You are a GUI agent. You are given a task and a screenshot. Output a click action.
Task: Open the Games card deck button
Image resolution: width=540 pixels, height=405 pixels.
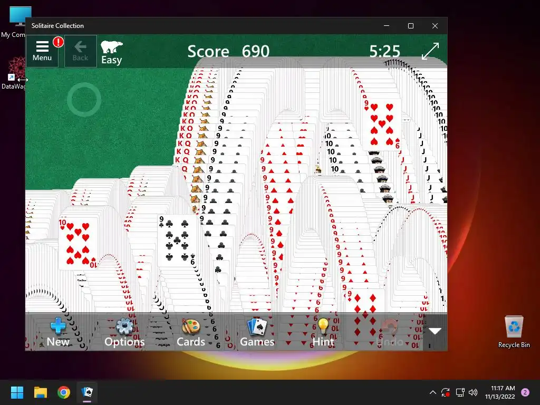coord(257,332)
